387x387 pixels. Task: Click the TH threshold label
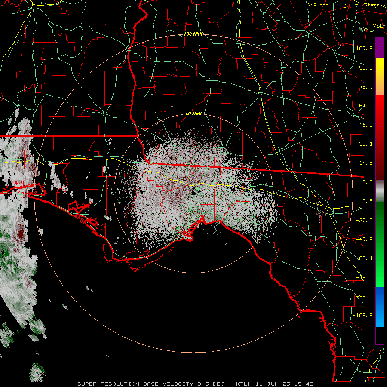(x=369, y=335)
